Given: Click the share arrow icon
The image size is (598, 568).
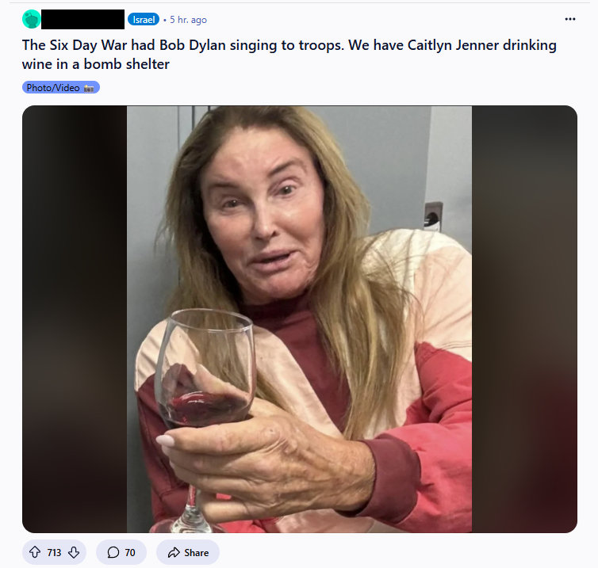Looking at the screenshot, I should 174,552.
